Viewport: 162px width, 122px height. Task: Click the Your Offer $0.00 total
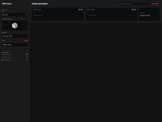(x=81, y=10)
